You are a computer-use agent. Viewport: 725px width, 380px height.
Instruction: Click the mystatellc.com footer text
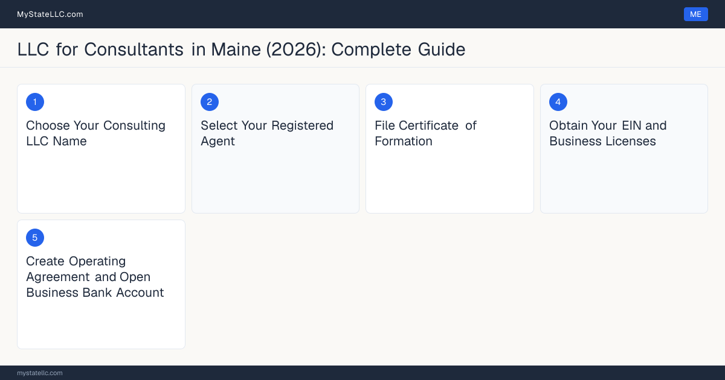pyautogui.click(x=40, y=373)
